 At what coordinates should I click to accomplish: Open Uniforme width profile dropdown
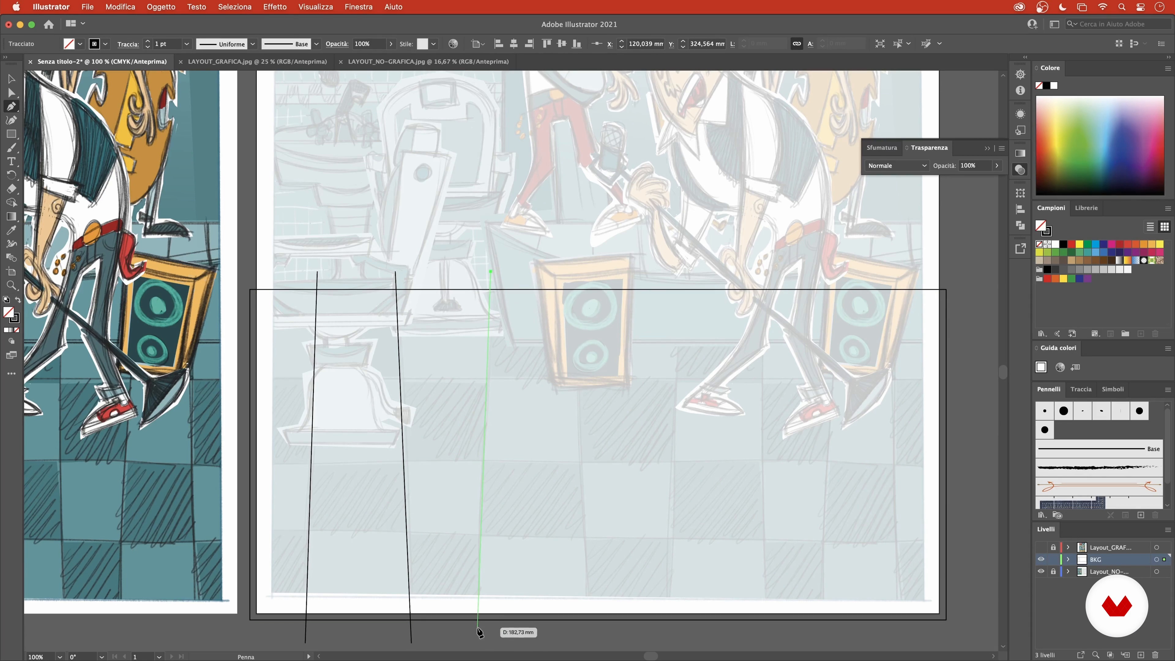point(252,44)
